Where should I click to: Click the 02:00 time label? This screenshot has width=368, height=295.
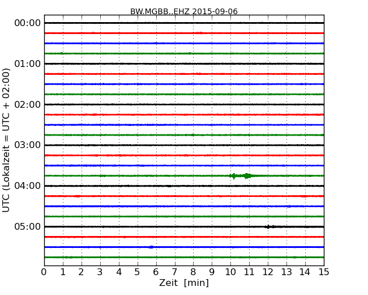pos(28,104)
